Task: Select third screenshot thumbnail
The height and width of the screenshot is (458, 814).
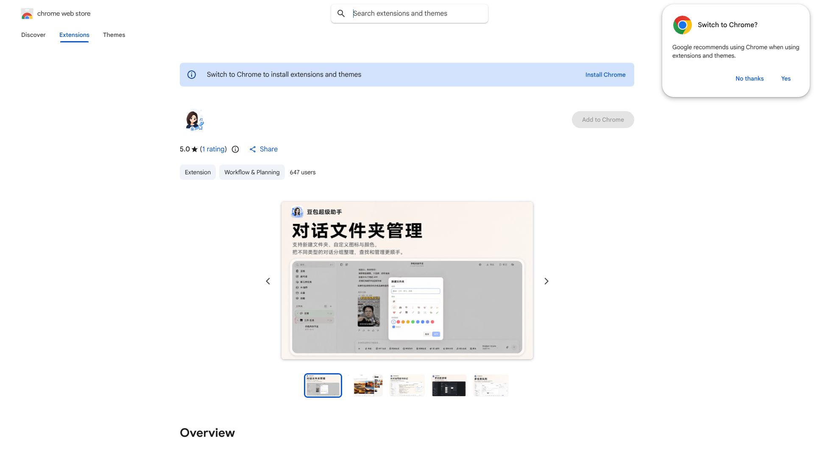Action: [407, 385]
